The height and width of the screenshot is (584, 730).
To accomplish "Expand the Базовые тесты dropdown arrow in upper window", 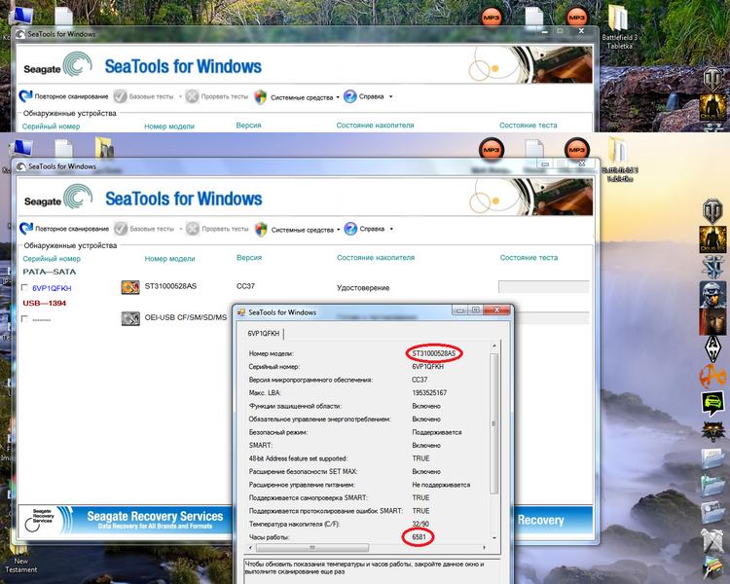I will click(x=180, y=97).
